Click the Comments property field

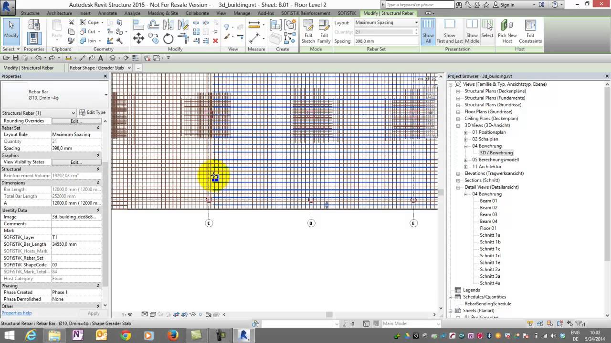click(76, 224)
